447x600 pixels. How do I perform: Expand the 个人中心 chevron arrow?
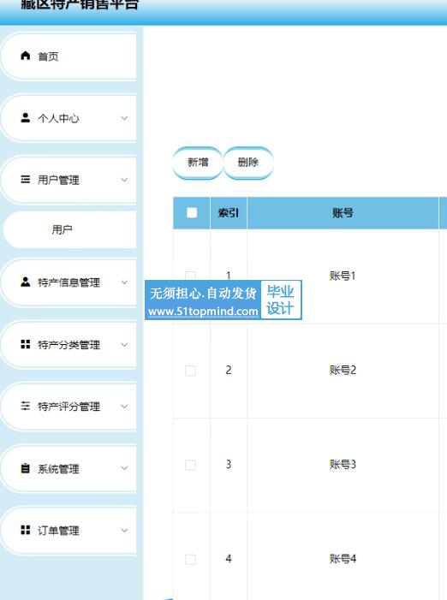(x=124, y=118)
